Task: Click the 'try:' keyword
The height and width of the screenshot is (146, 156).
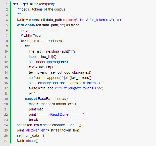Action: tap(27, 46)
